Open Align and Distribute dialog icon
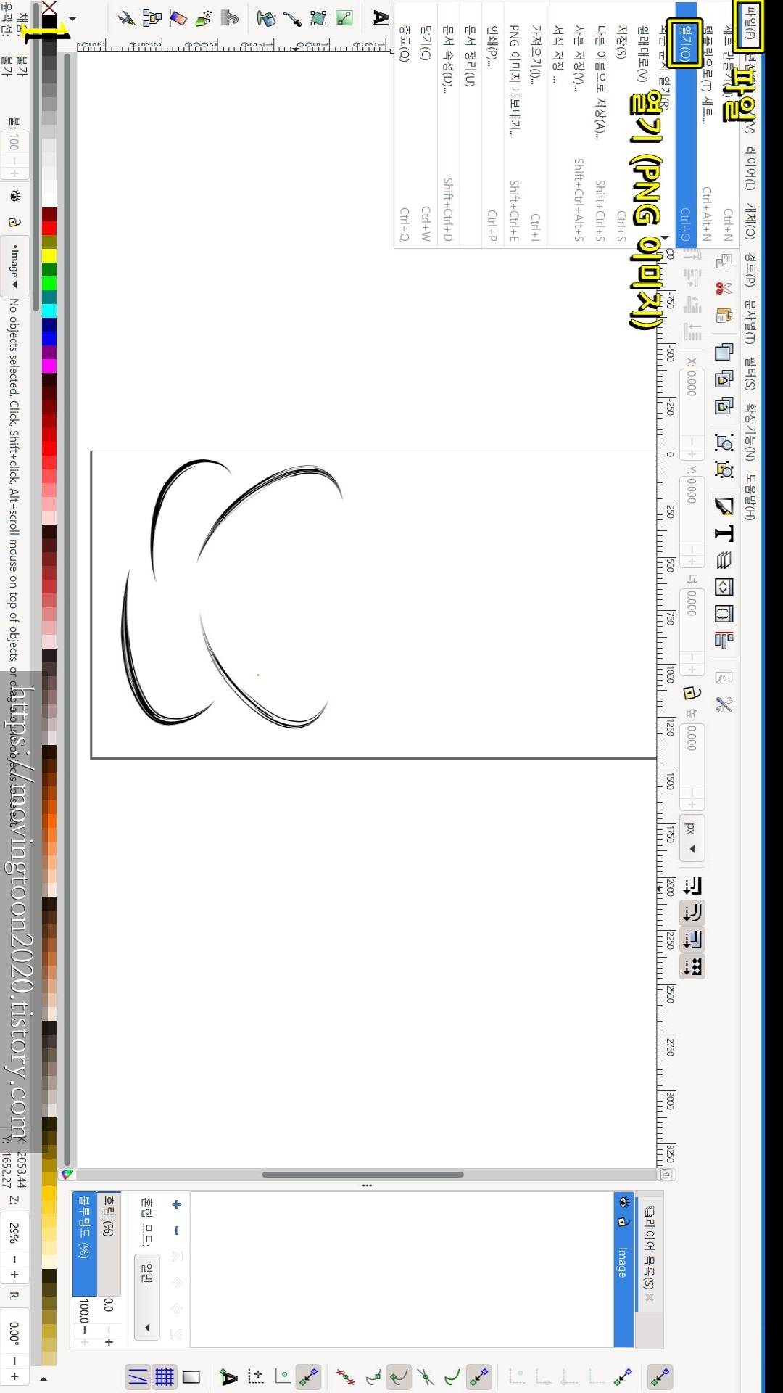 click(x=724, y=640)
